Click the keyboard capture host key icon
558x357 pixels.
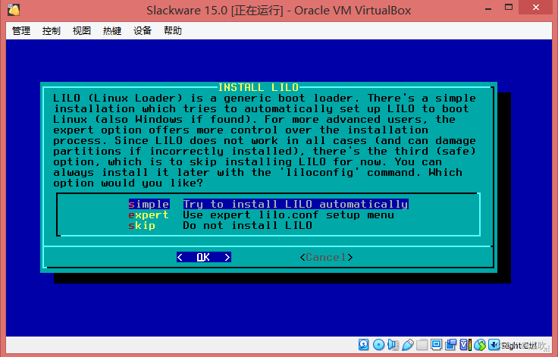(494, 345)
